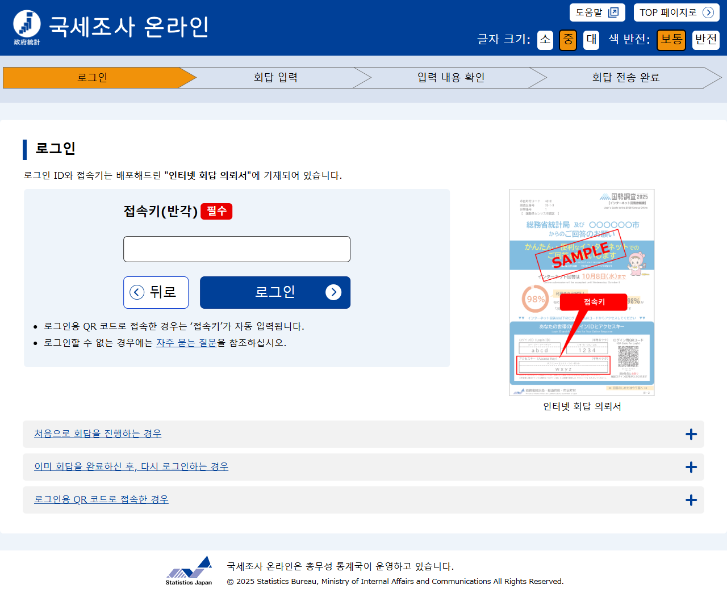The width and height of the screenshot is (727, 597).
Task: Set font size to large (대)
Action: click(591, 40)
